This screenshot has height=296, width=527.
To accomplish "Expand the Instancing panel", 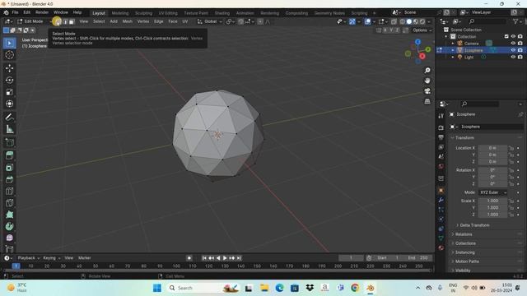I will pos(464,252).
